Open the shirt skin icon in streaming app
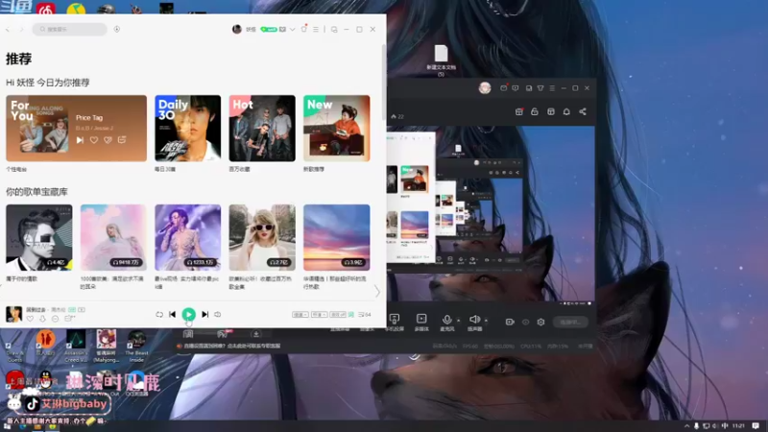The height and width of the screenshot is (432, 768). (x=540, y=88)
